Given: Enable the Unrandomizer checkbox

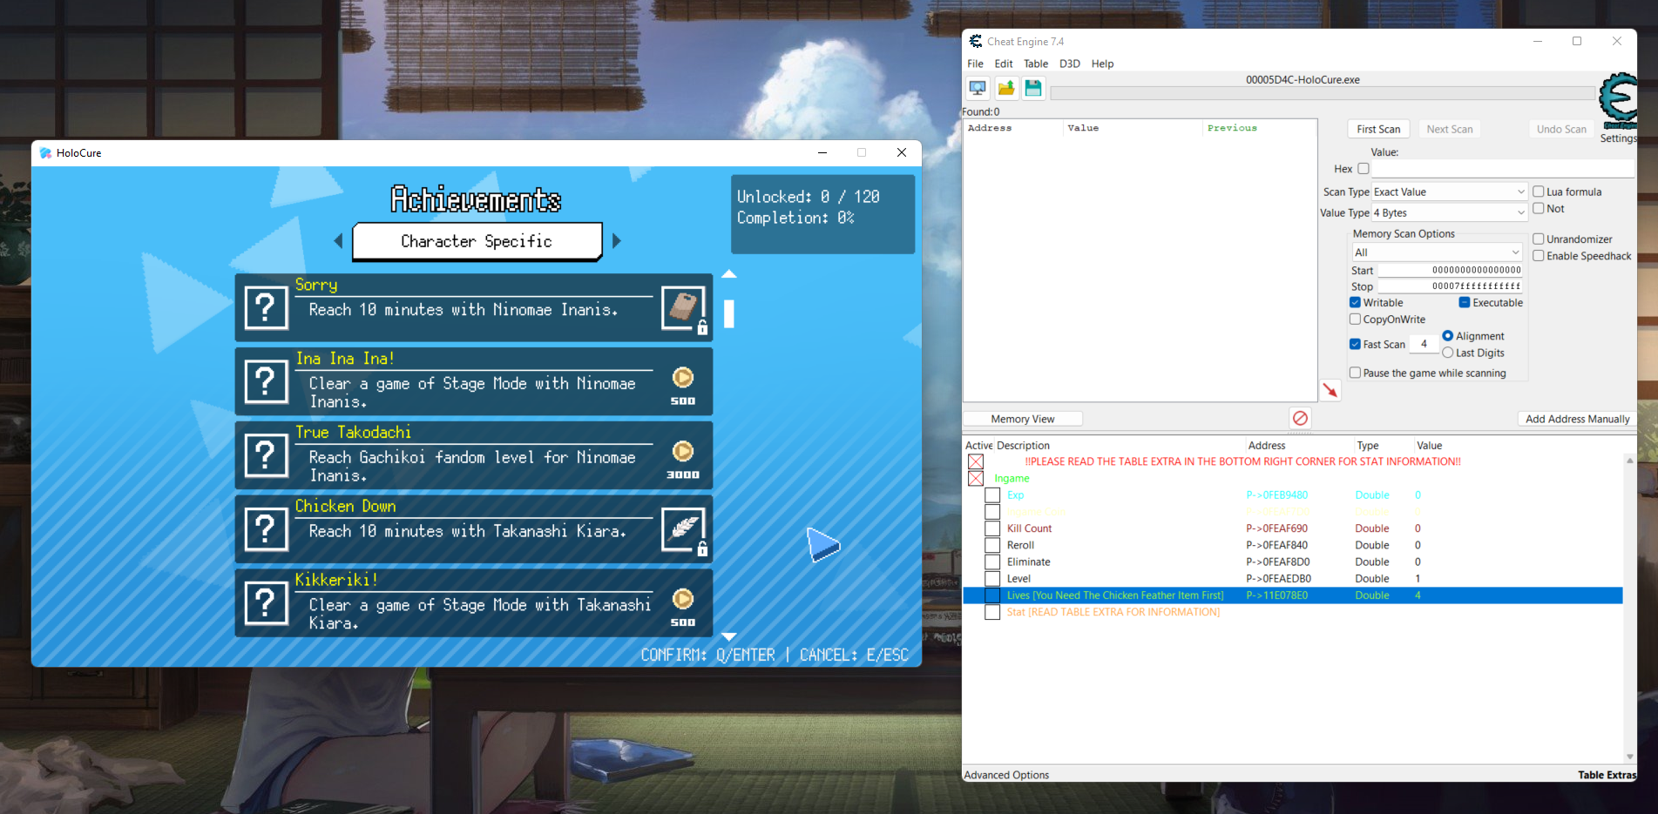Looking at the screenshot, I should tap(1539, 239).
